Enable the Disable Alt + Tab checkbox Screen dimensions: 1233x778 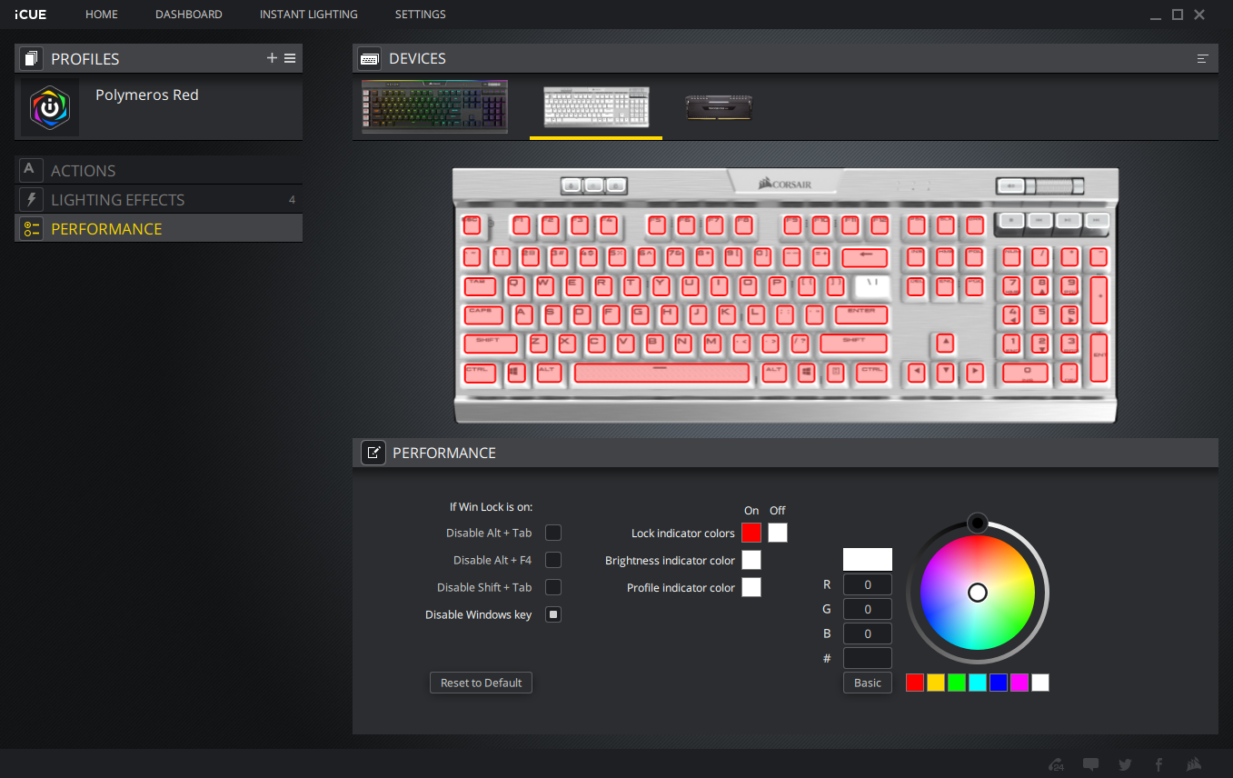pyautogui.click(x=552, y=533)
